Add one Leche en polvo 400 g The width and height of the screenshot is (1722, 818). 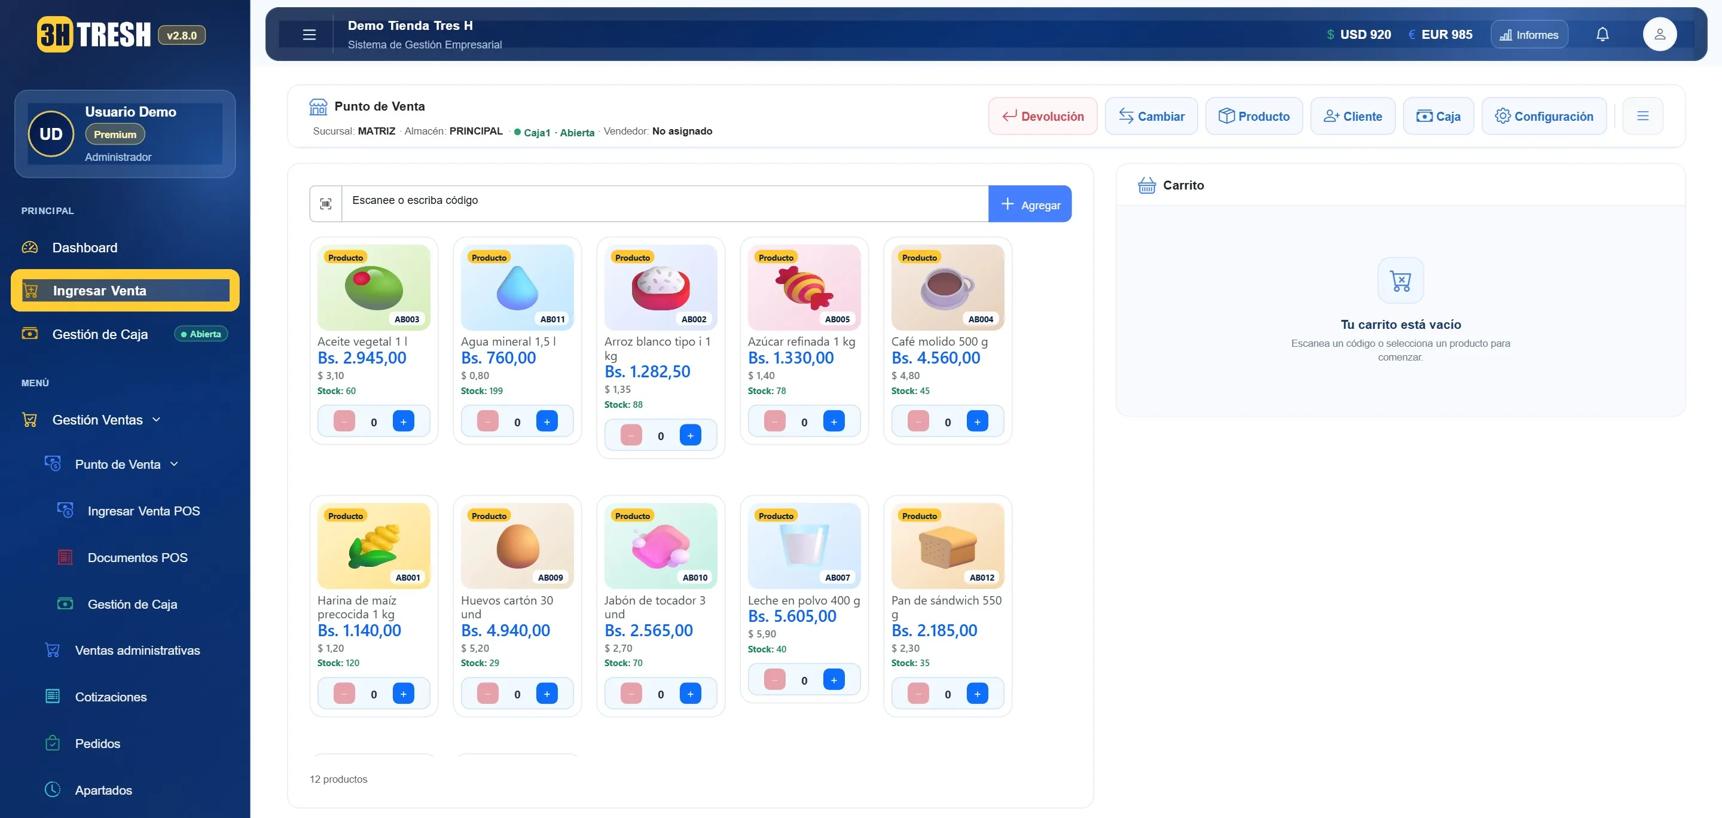833,680
